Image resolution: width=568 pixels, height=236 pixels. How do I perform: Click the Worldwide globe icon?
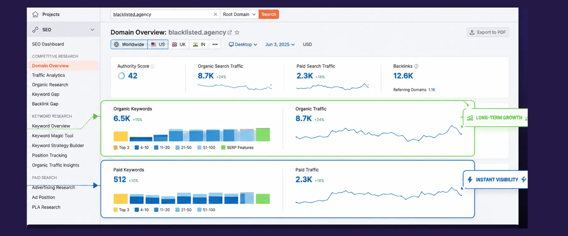pos(116,44)
